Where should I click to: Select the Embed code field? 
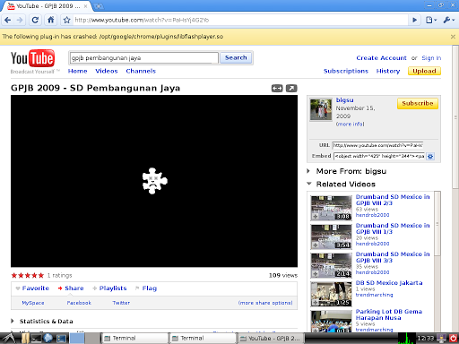pos(379,156)
